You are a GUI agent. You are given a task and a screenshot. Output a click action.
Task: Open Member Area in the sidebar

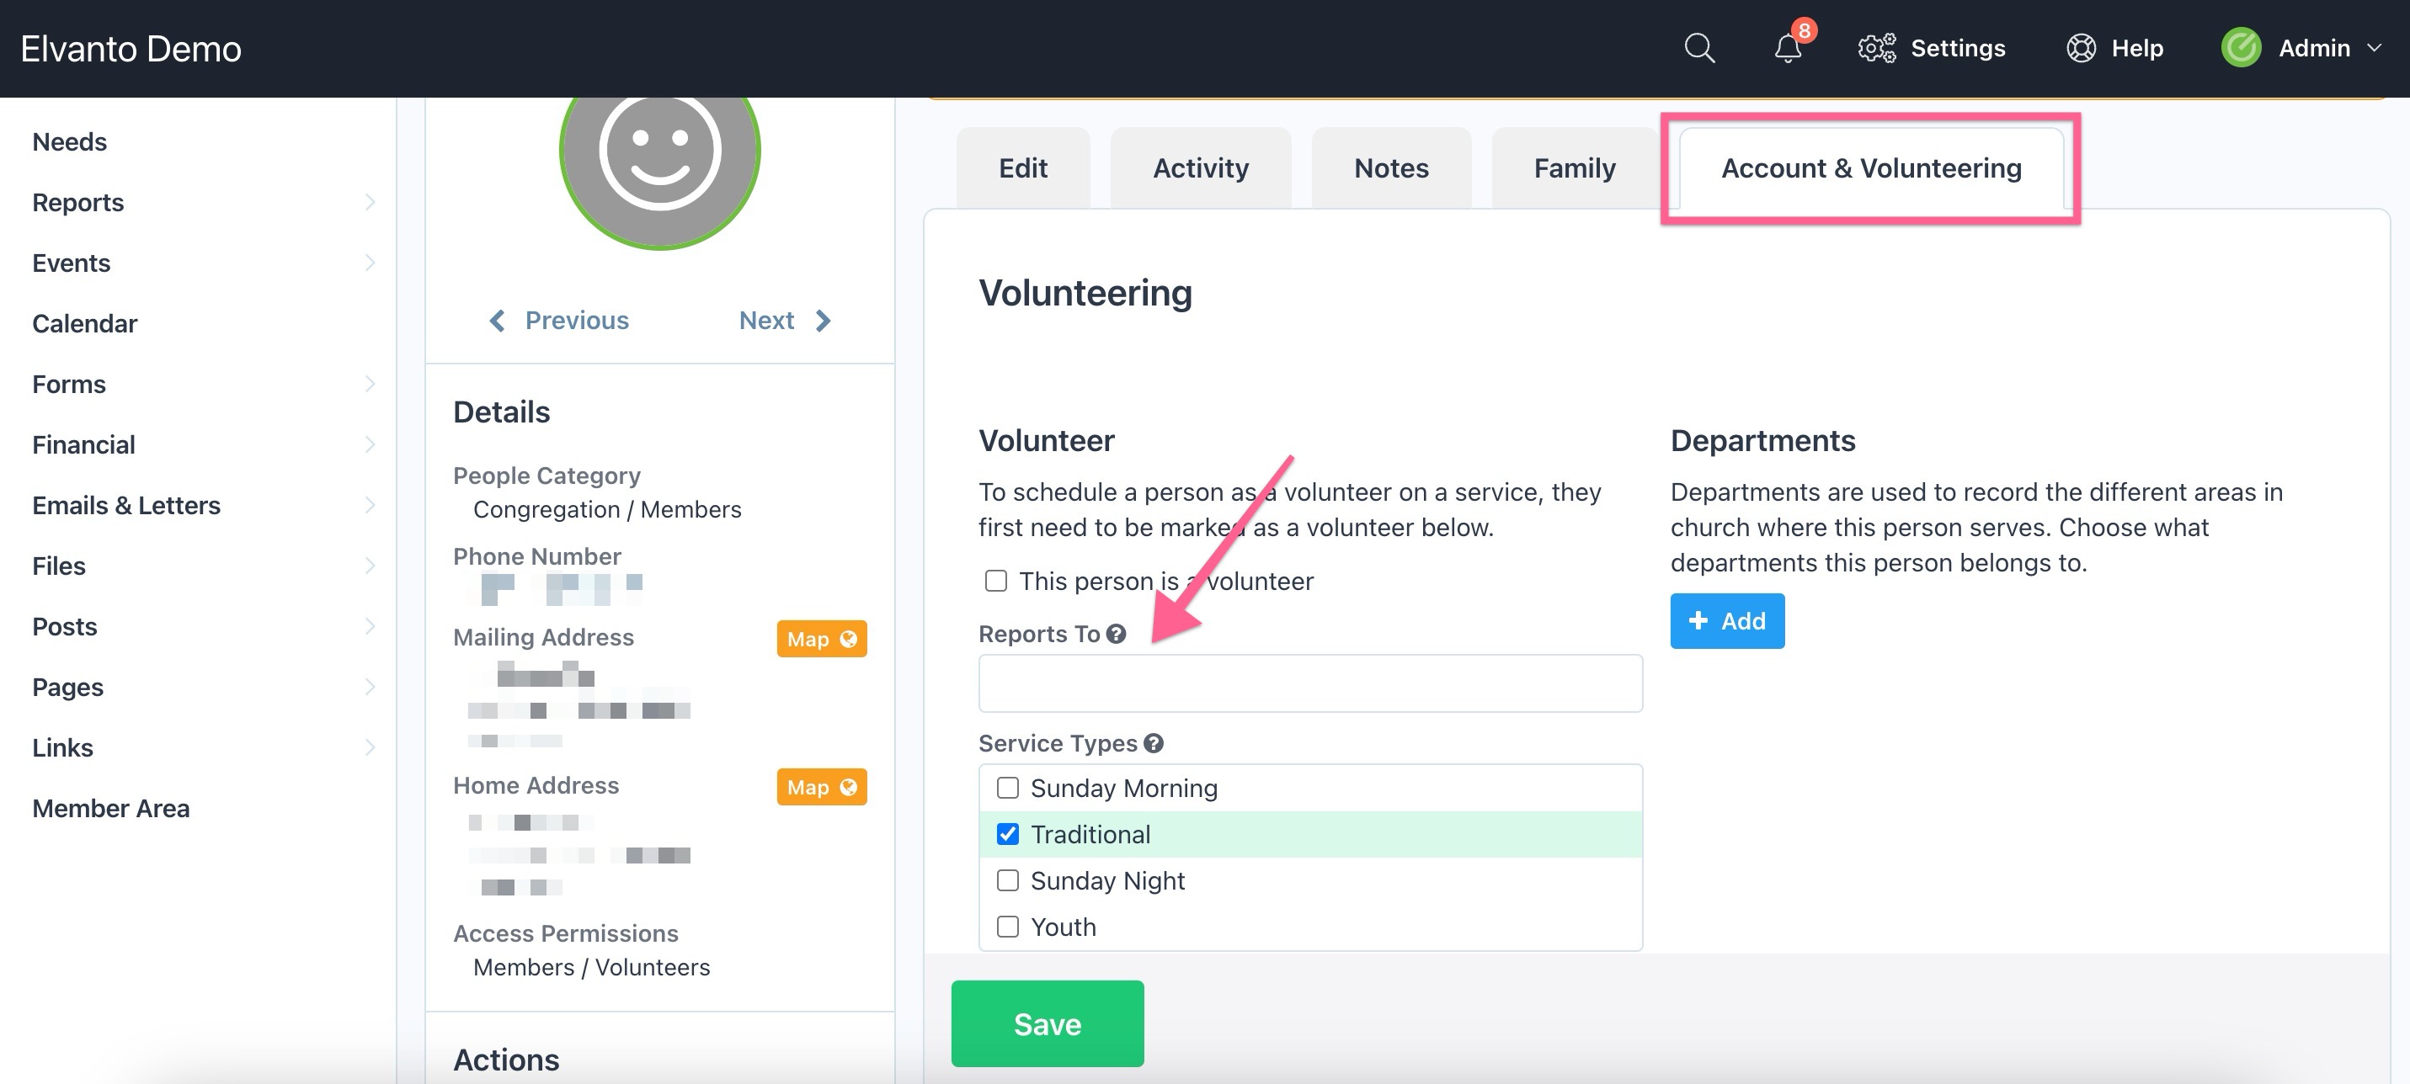tap(110, 808)
